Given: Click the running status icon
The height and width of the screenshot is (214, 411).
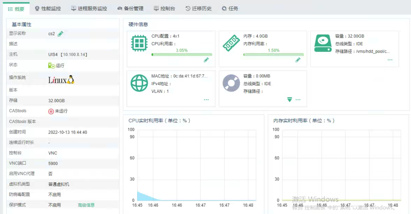Looking at the screenshot, I should point(51,65).
